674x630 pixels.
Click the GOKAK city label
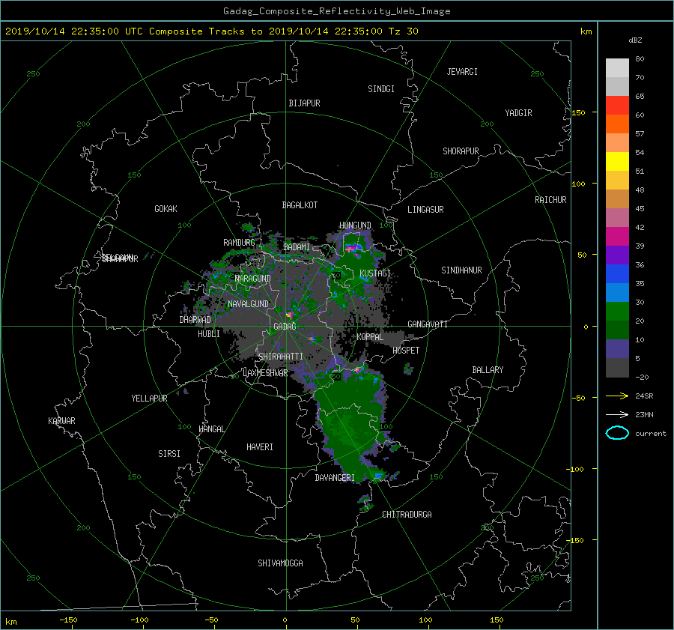pyautogui.click(x=166, y=209)
